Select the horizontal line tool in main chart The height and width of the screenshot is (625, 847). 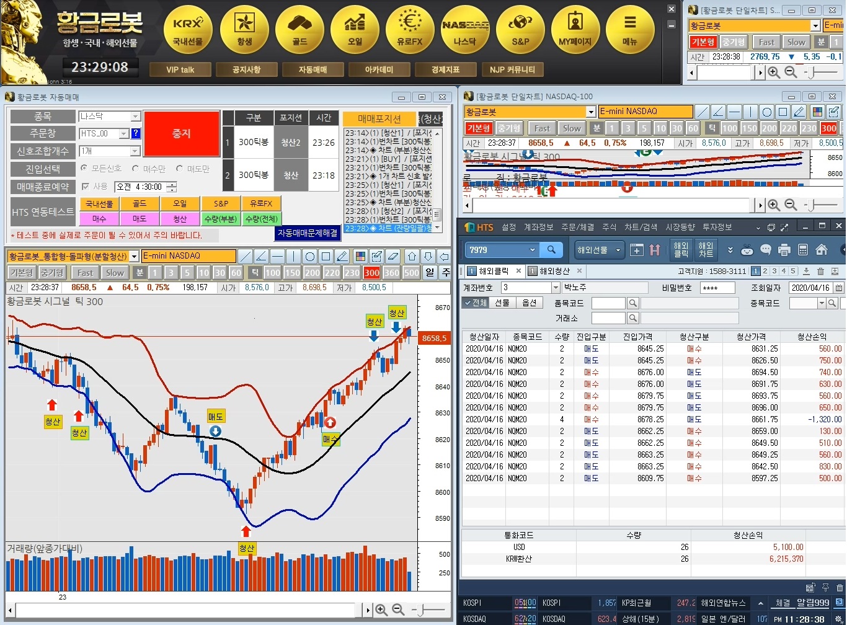278,256
